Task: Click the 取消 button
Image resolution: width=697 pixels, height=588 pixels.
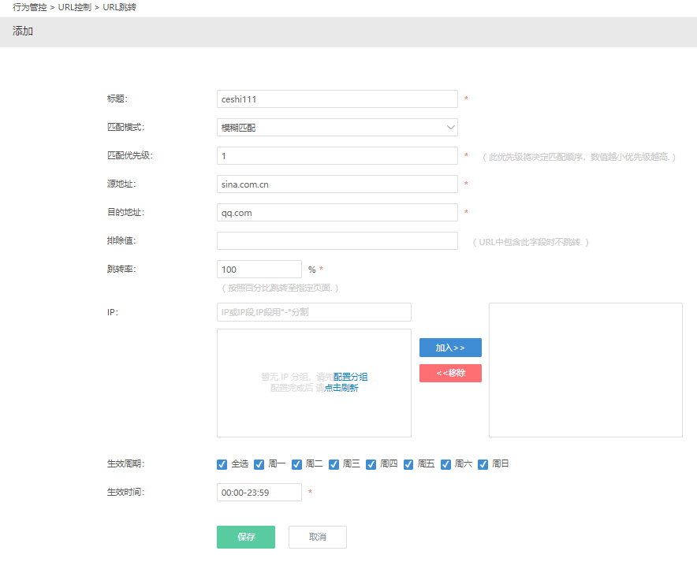Action: coord(317,537)
